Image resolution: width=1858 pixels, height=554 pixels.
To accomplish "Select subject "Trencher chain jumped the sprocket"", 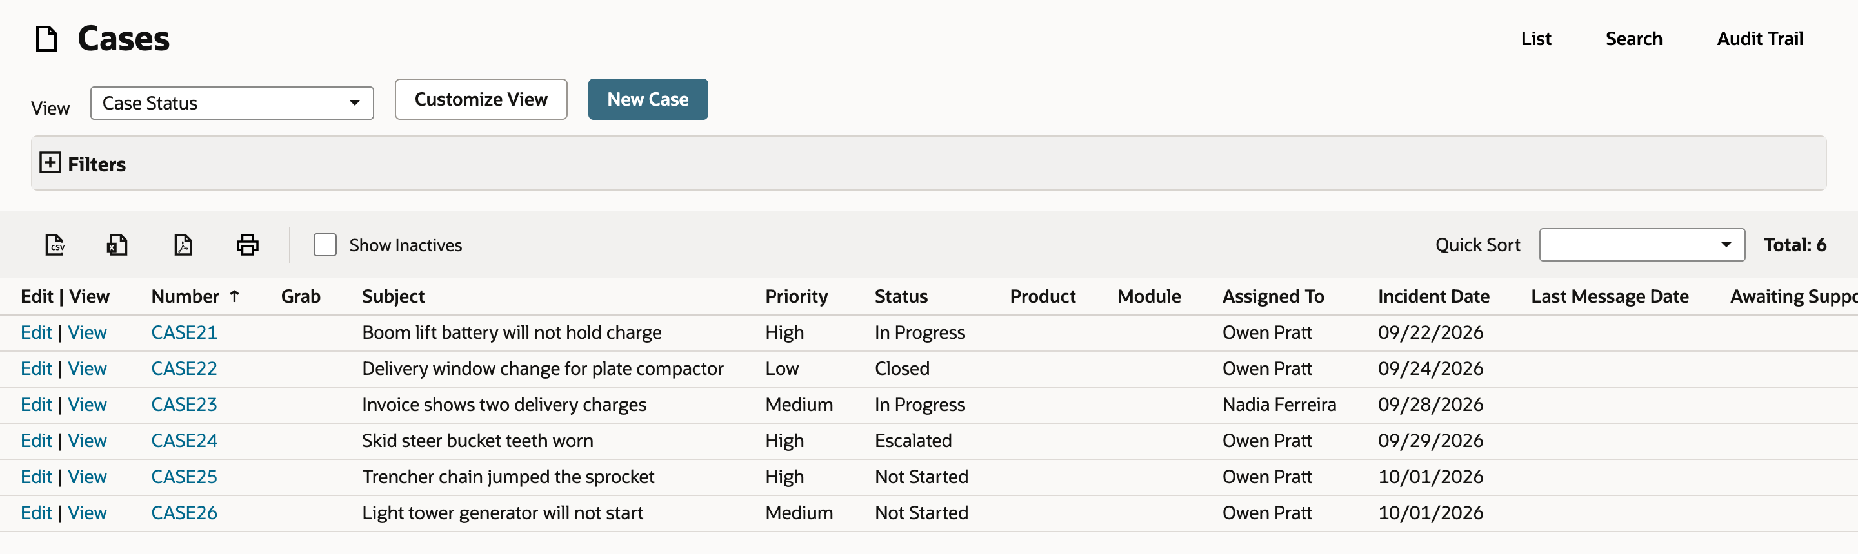I will coord(508,476).
